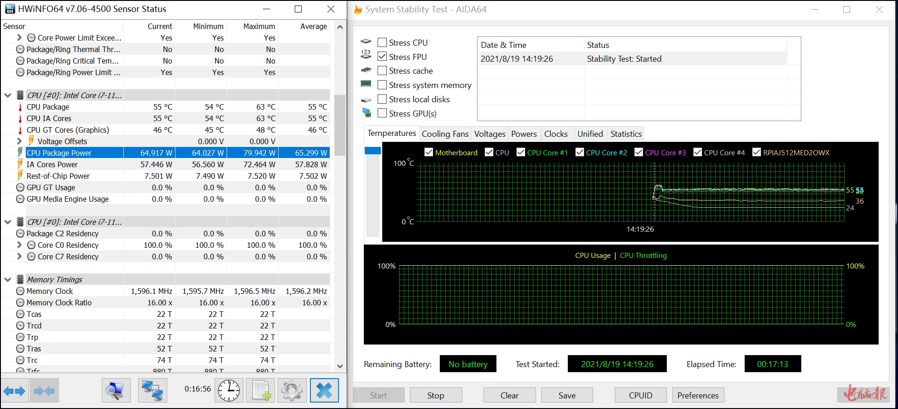Image resolution: width=898 pixels, height=409 pixels.
Task: Switch to the Cooling Fans tab
Action: [x=445, y=134]
